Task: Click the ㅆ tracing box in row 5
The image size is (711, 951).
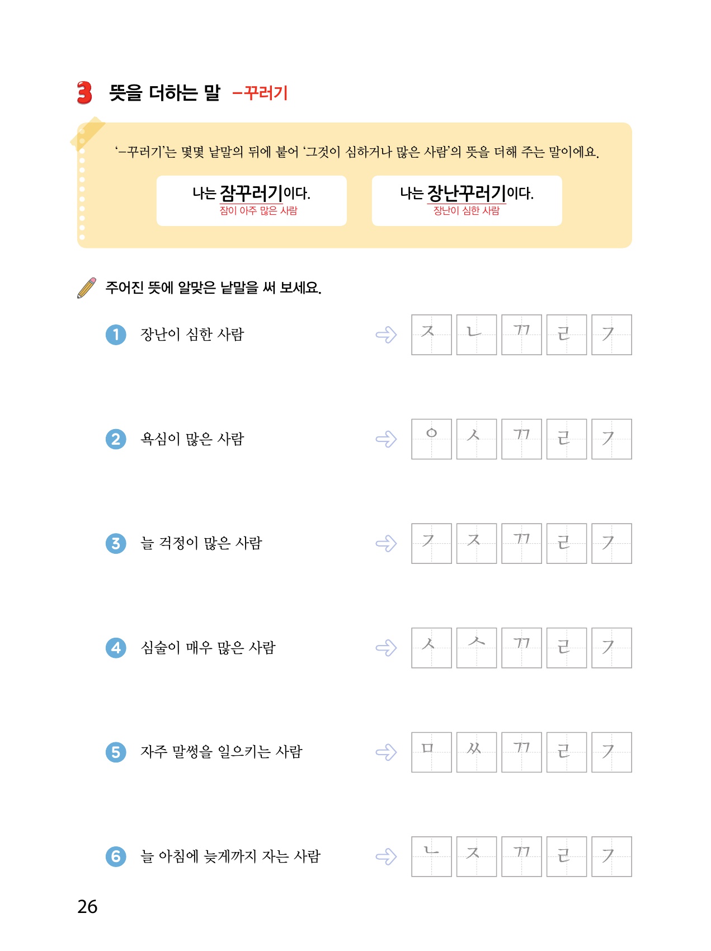Action: (476, 752)
